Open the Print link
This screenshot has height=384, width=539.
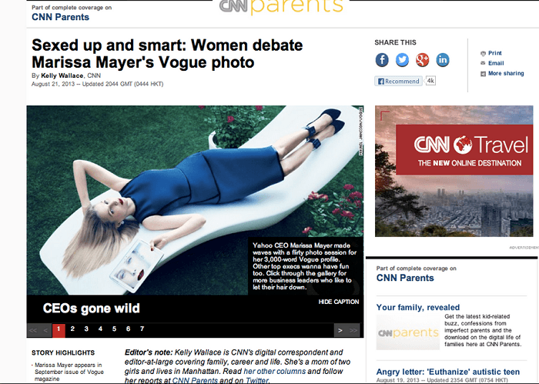tap(495, 53)
